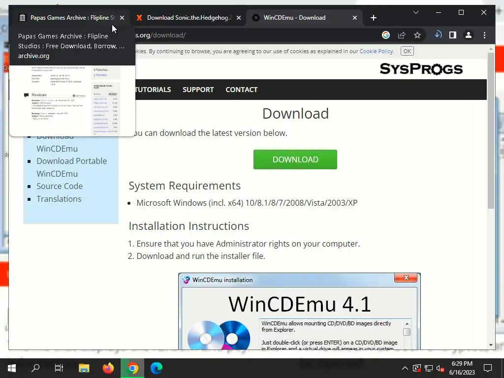Open the TUTORIALS menu item
Viewport: 504px width, 378px height.
pyautogui.click(x=153, y=90)
